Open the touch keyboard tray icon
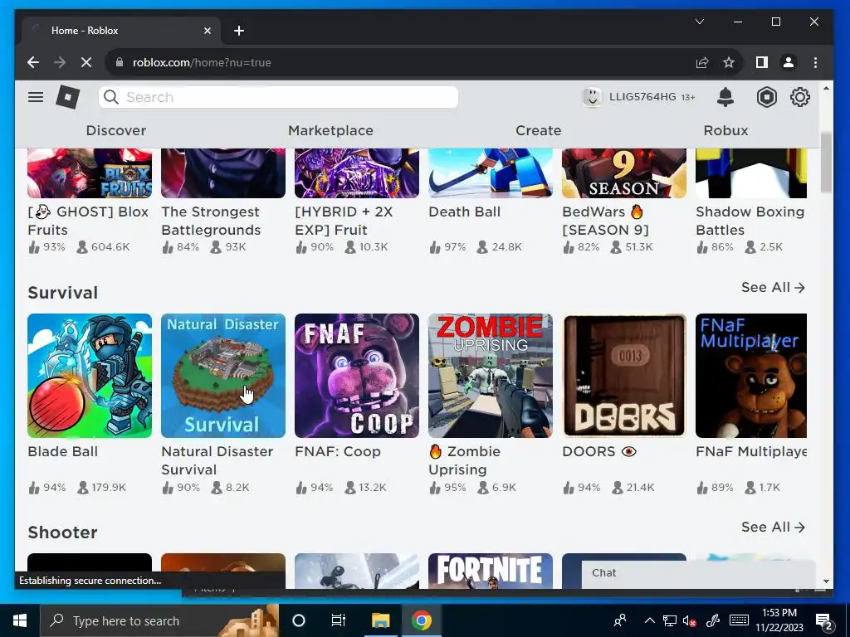This screenshot has width=850, height=637. 739,620
